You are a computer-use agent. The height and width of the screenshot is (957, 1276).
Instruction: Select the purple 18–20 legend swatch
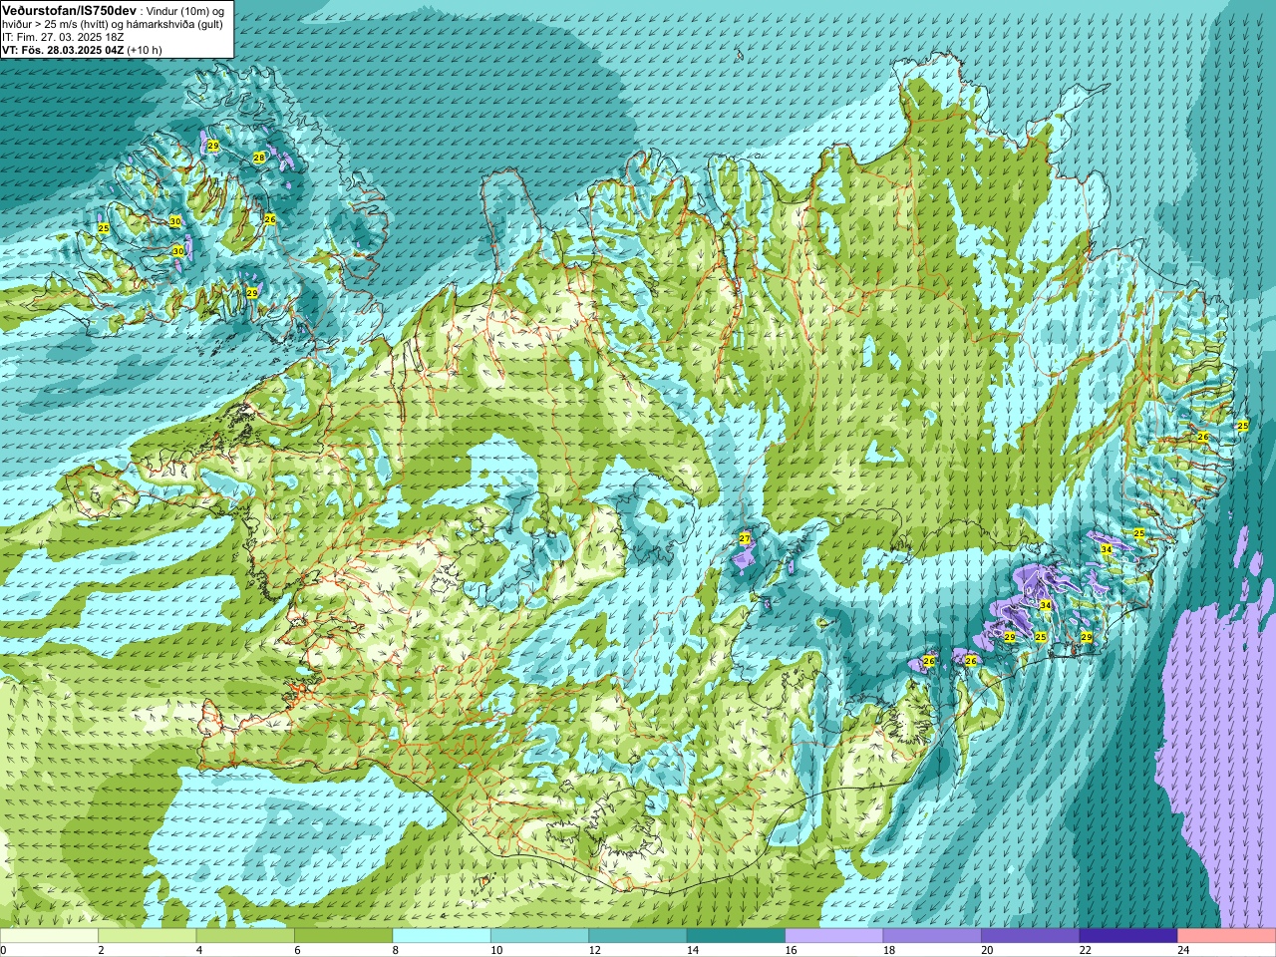click(x=932, y=936)
